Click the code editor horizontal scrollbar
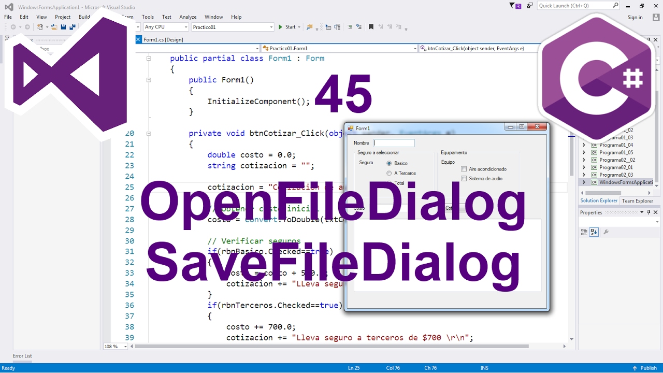 tap(331, 346)
